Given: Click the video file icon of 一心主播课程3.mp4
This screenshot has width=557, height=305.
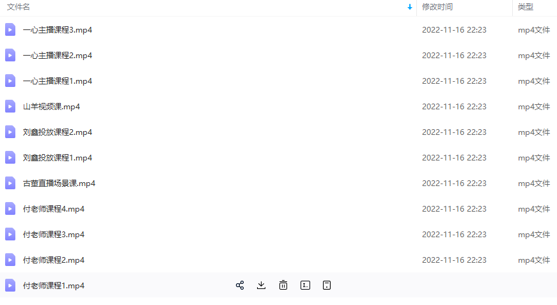Looking at the screenshot, I should coord(10,29).
